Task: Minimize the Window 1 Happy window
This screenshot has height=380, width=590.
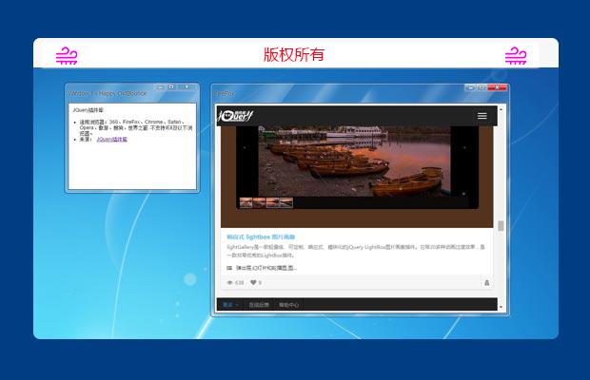Action: point(160,86)
